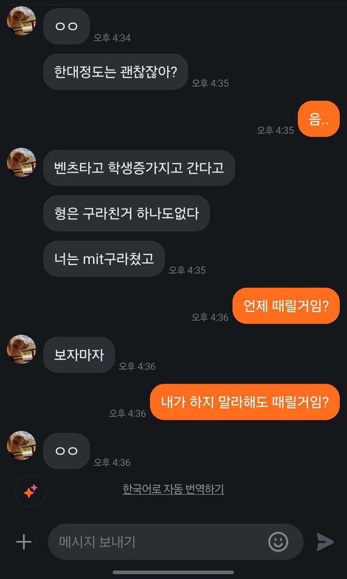Focus the 메시지 보내기 input field
This screenshot has width=347, height=579.
[x=158, y=542]
